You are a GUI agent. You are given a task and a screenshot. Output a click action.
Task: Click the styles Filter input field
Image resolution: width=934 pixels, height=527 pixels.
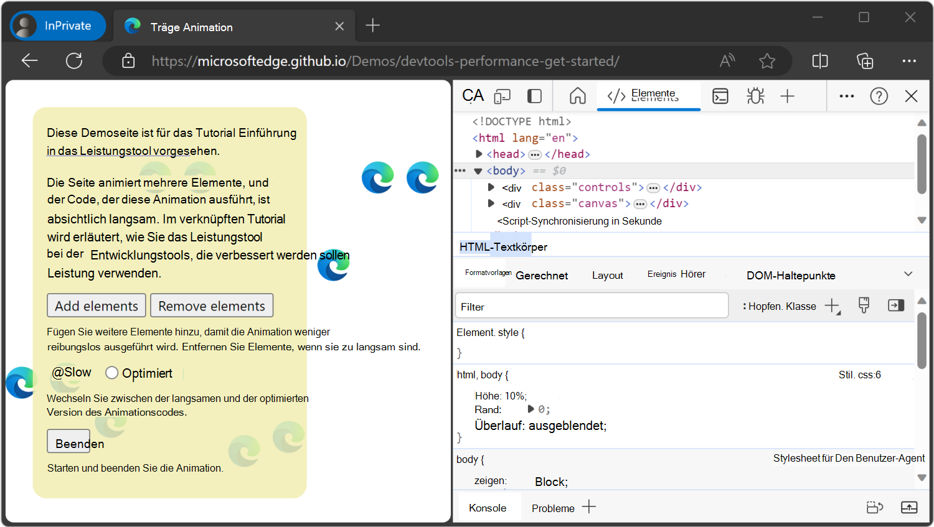coord(592,305)
